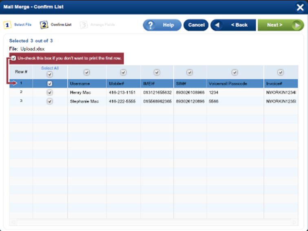The height and width of the screenshot is (231, 308).
Task: Click the step 3 Arrange Fields icon
Action: tap(83, 25)
